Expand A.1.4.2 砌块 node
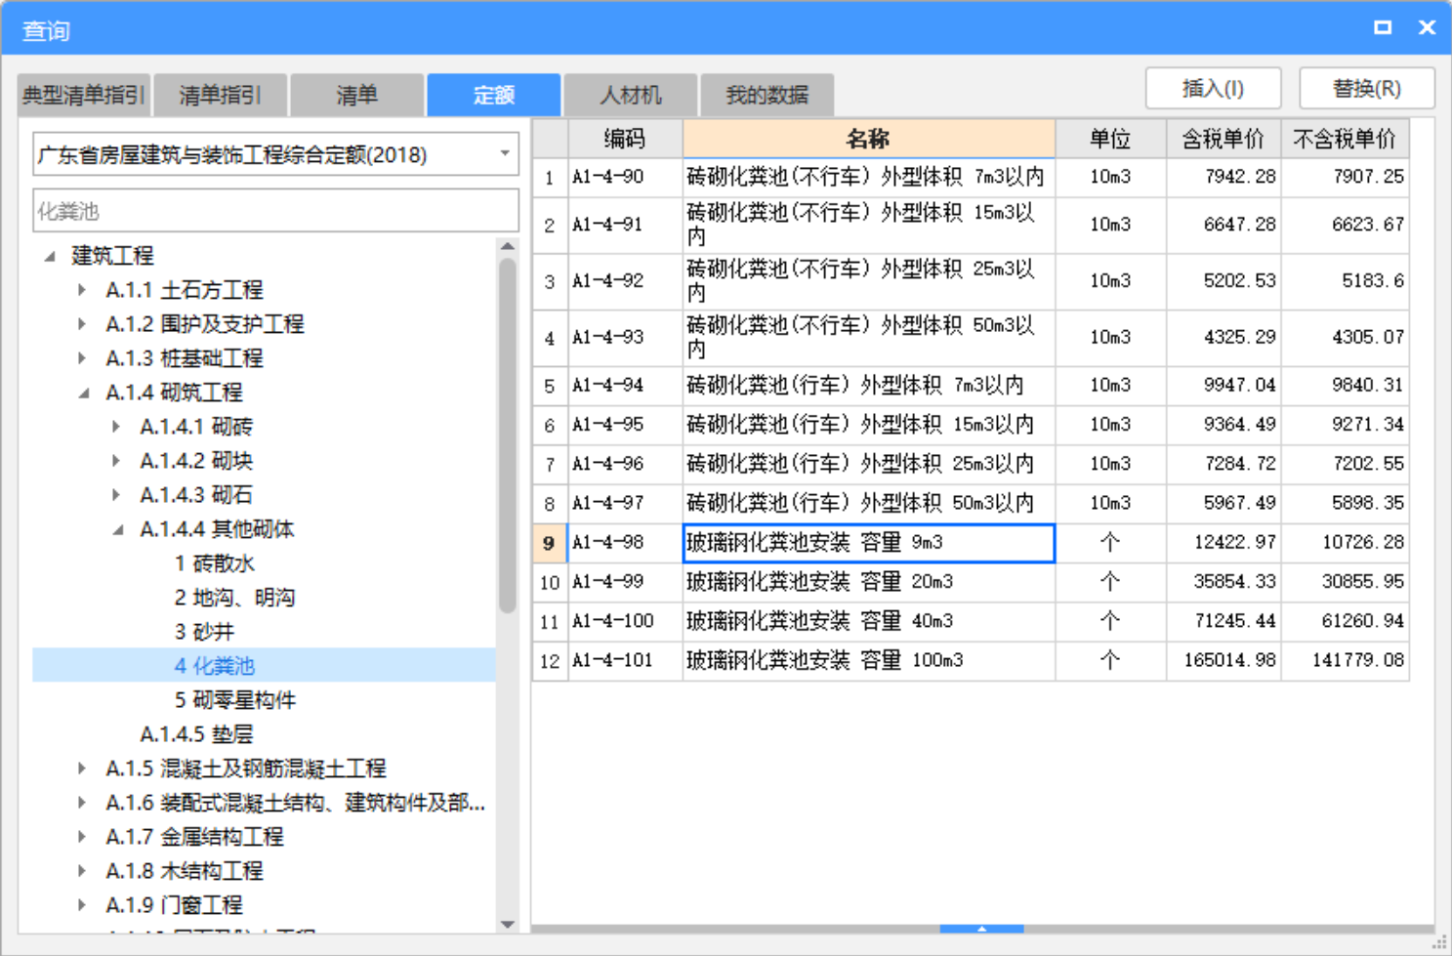The width and height of the screenshot is (1452, 956). point(116,461)
